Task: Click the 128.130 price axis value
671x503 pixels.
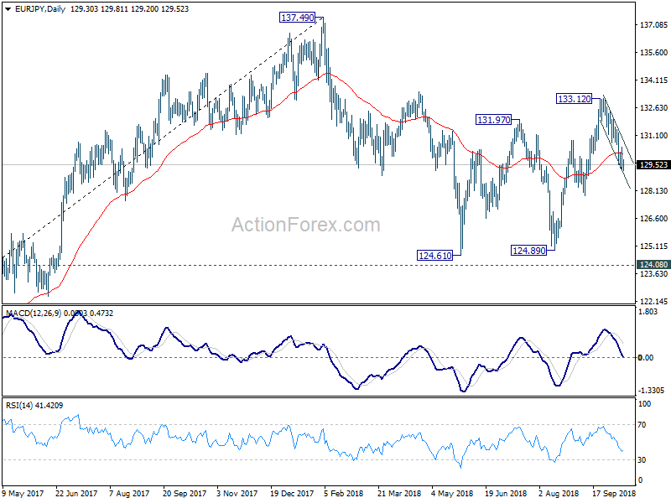Action: point(653,191)
